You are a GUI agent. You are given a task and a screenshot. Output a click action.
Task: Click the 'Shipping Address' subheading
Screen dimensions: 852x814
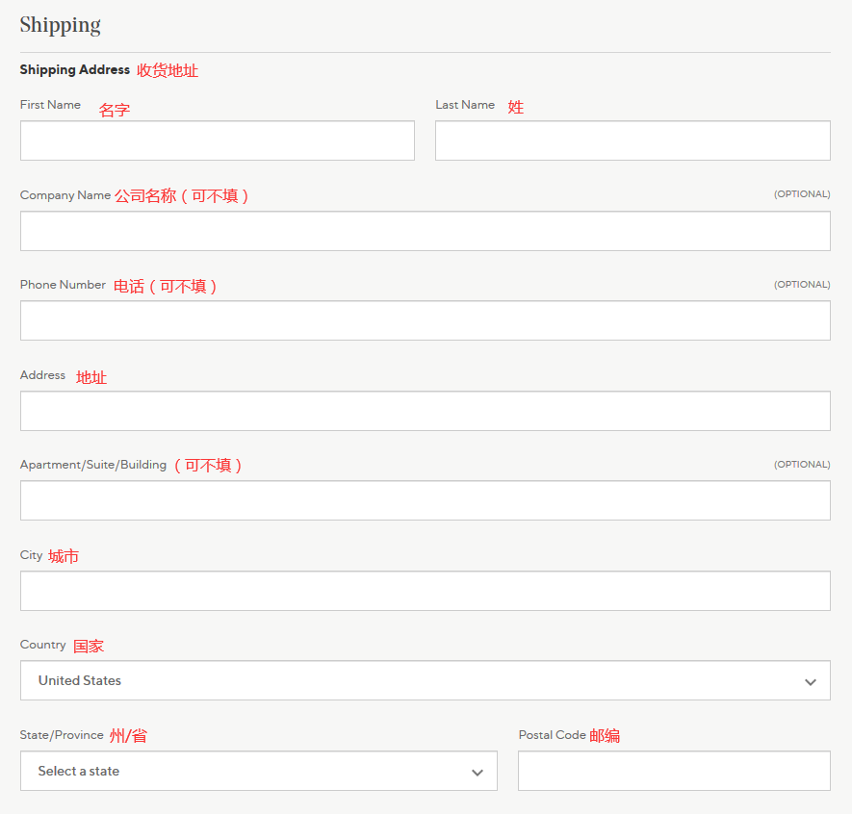pos(74,70)
